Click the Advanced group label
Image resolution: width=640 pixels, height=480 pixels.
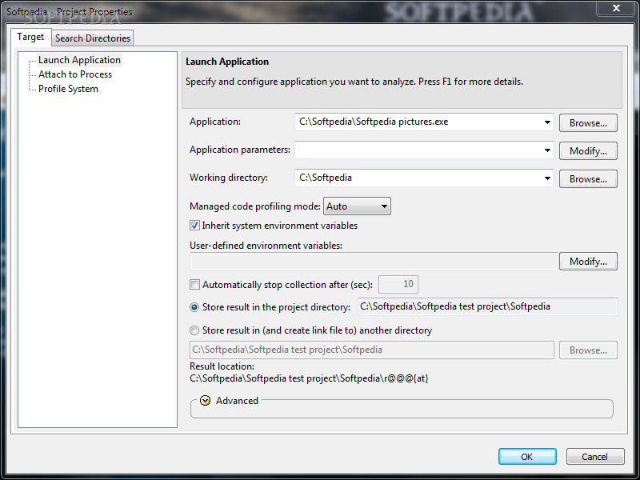coord(237,401)
